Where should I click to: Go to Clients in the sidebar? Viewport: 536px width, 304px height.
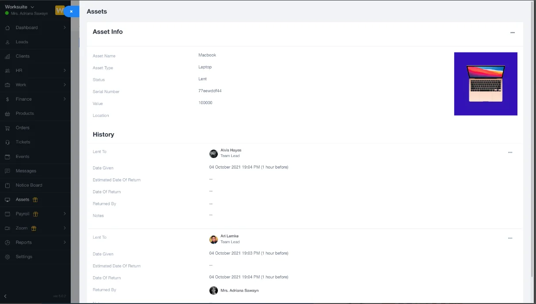point(23,56)
